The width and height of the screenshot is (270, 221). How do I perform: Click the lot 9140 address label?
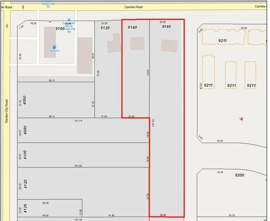(x=132, y=27)
